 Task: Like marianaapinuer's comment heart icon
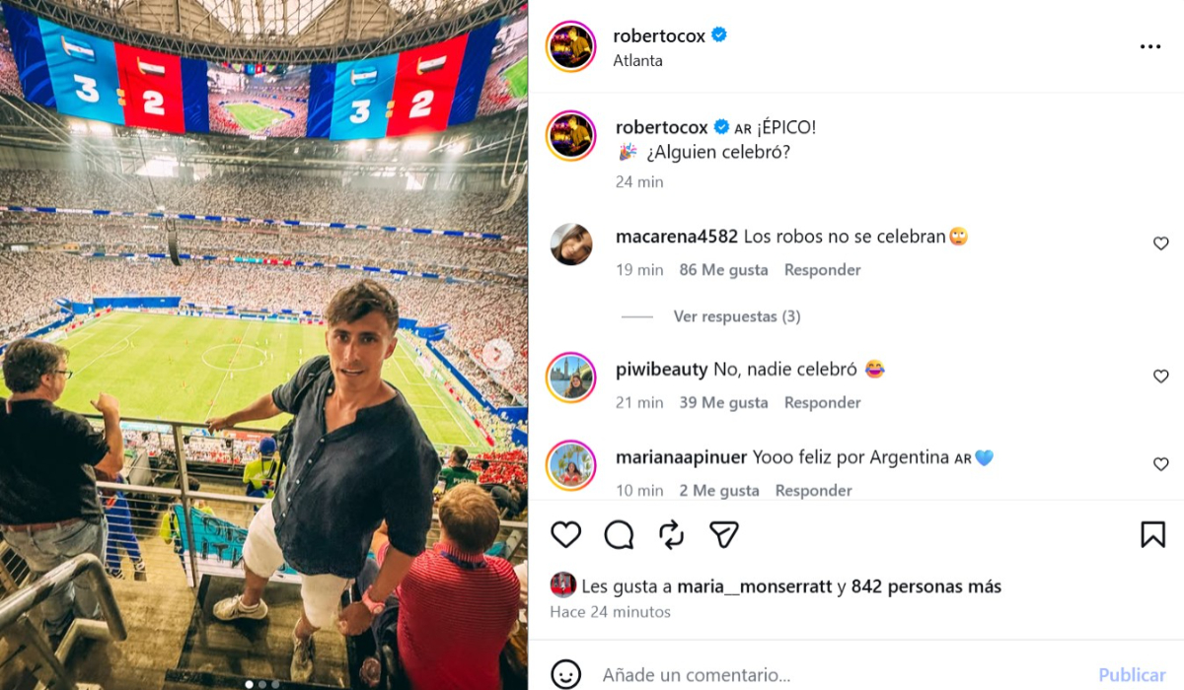pos(1161,464)
